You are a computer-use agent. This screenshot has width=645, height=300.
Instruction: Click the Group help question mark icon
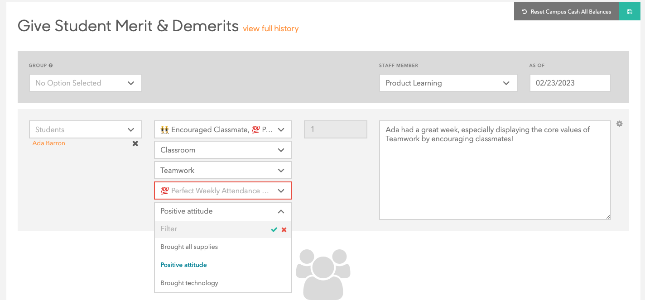point(51,66)
